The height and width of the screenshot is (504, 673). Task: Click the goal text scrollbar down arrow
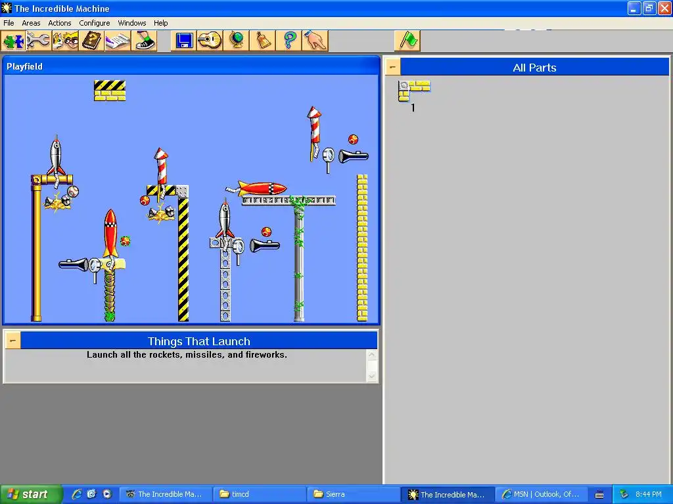coord(372,376)
